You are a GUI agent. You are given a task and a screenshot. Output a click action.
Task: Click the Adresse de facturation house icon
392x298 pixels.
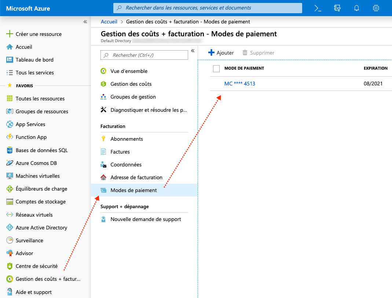pyautogui.click(x=103, y=177)
